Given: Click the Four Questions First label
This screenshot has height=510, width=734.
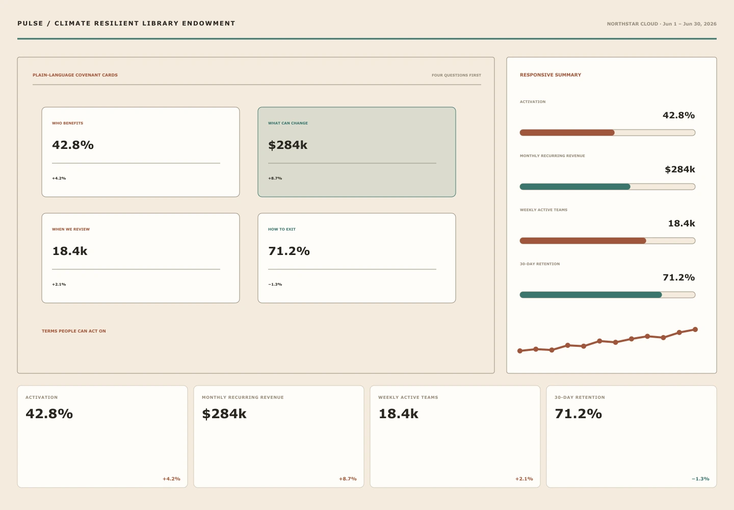Looking at the screenshot, I should coord(456,75).
